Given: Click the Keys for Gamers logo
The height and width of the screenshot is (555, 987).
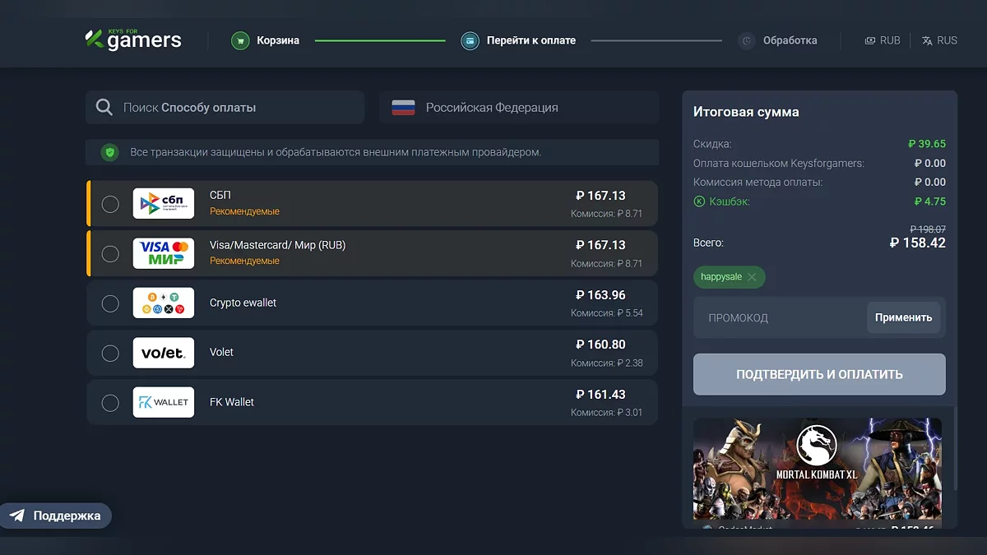Looking at the screenshot, I should click(x=133, y=39).
